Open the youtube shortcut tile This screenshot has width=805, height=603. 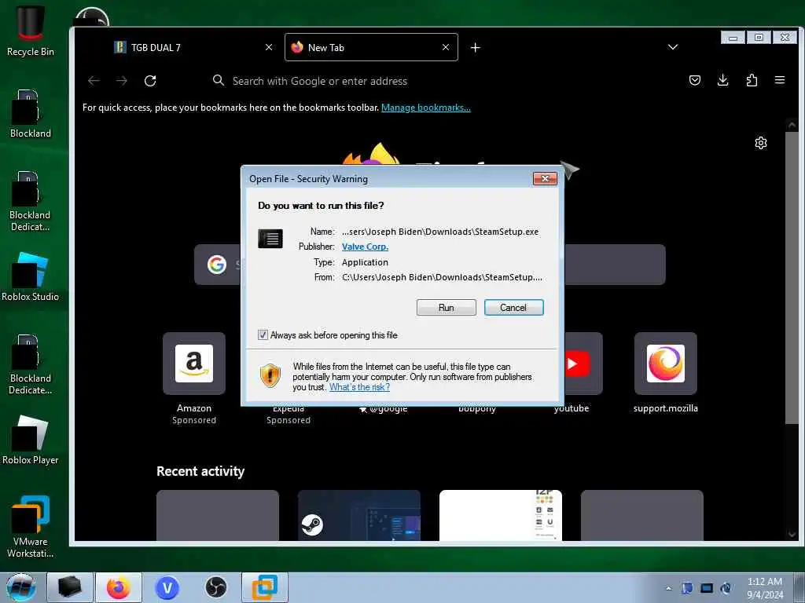point(584,364)
